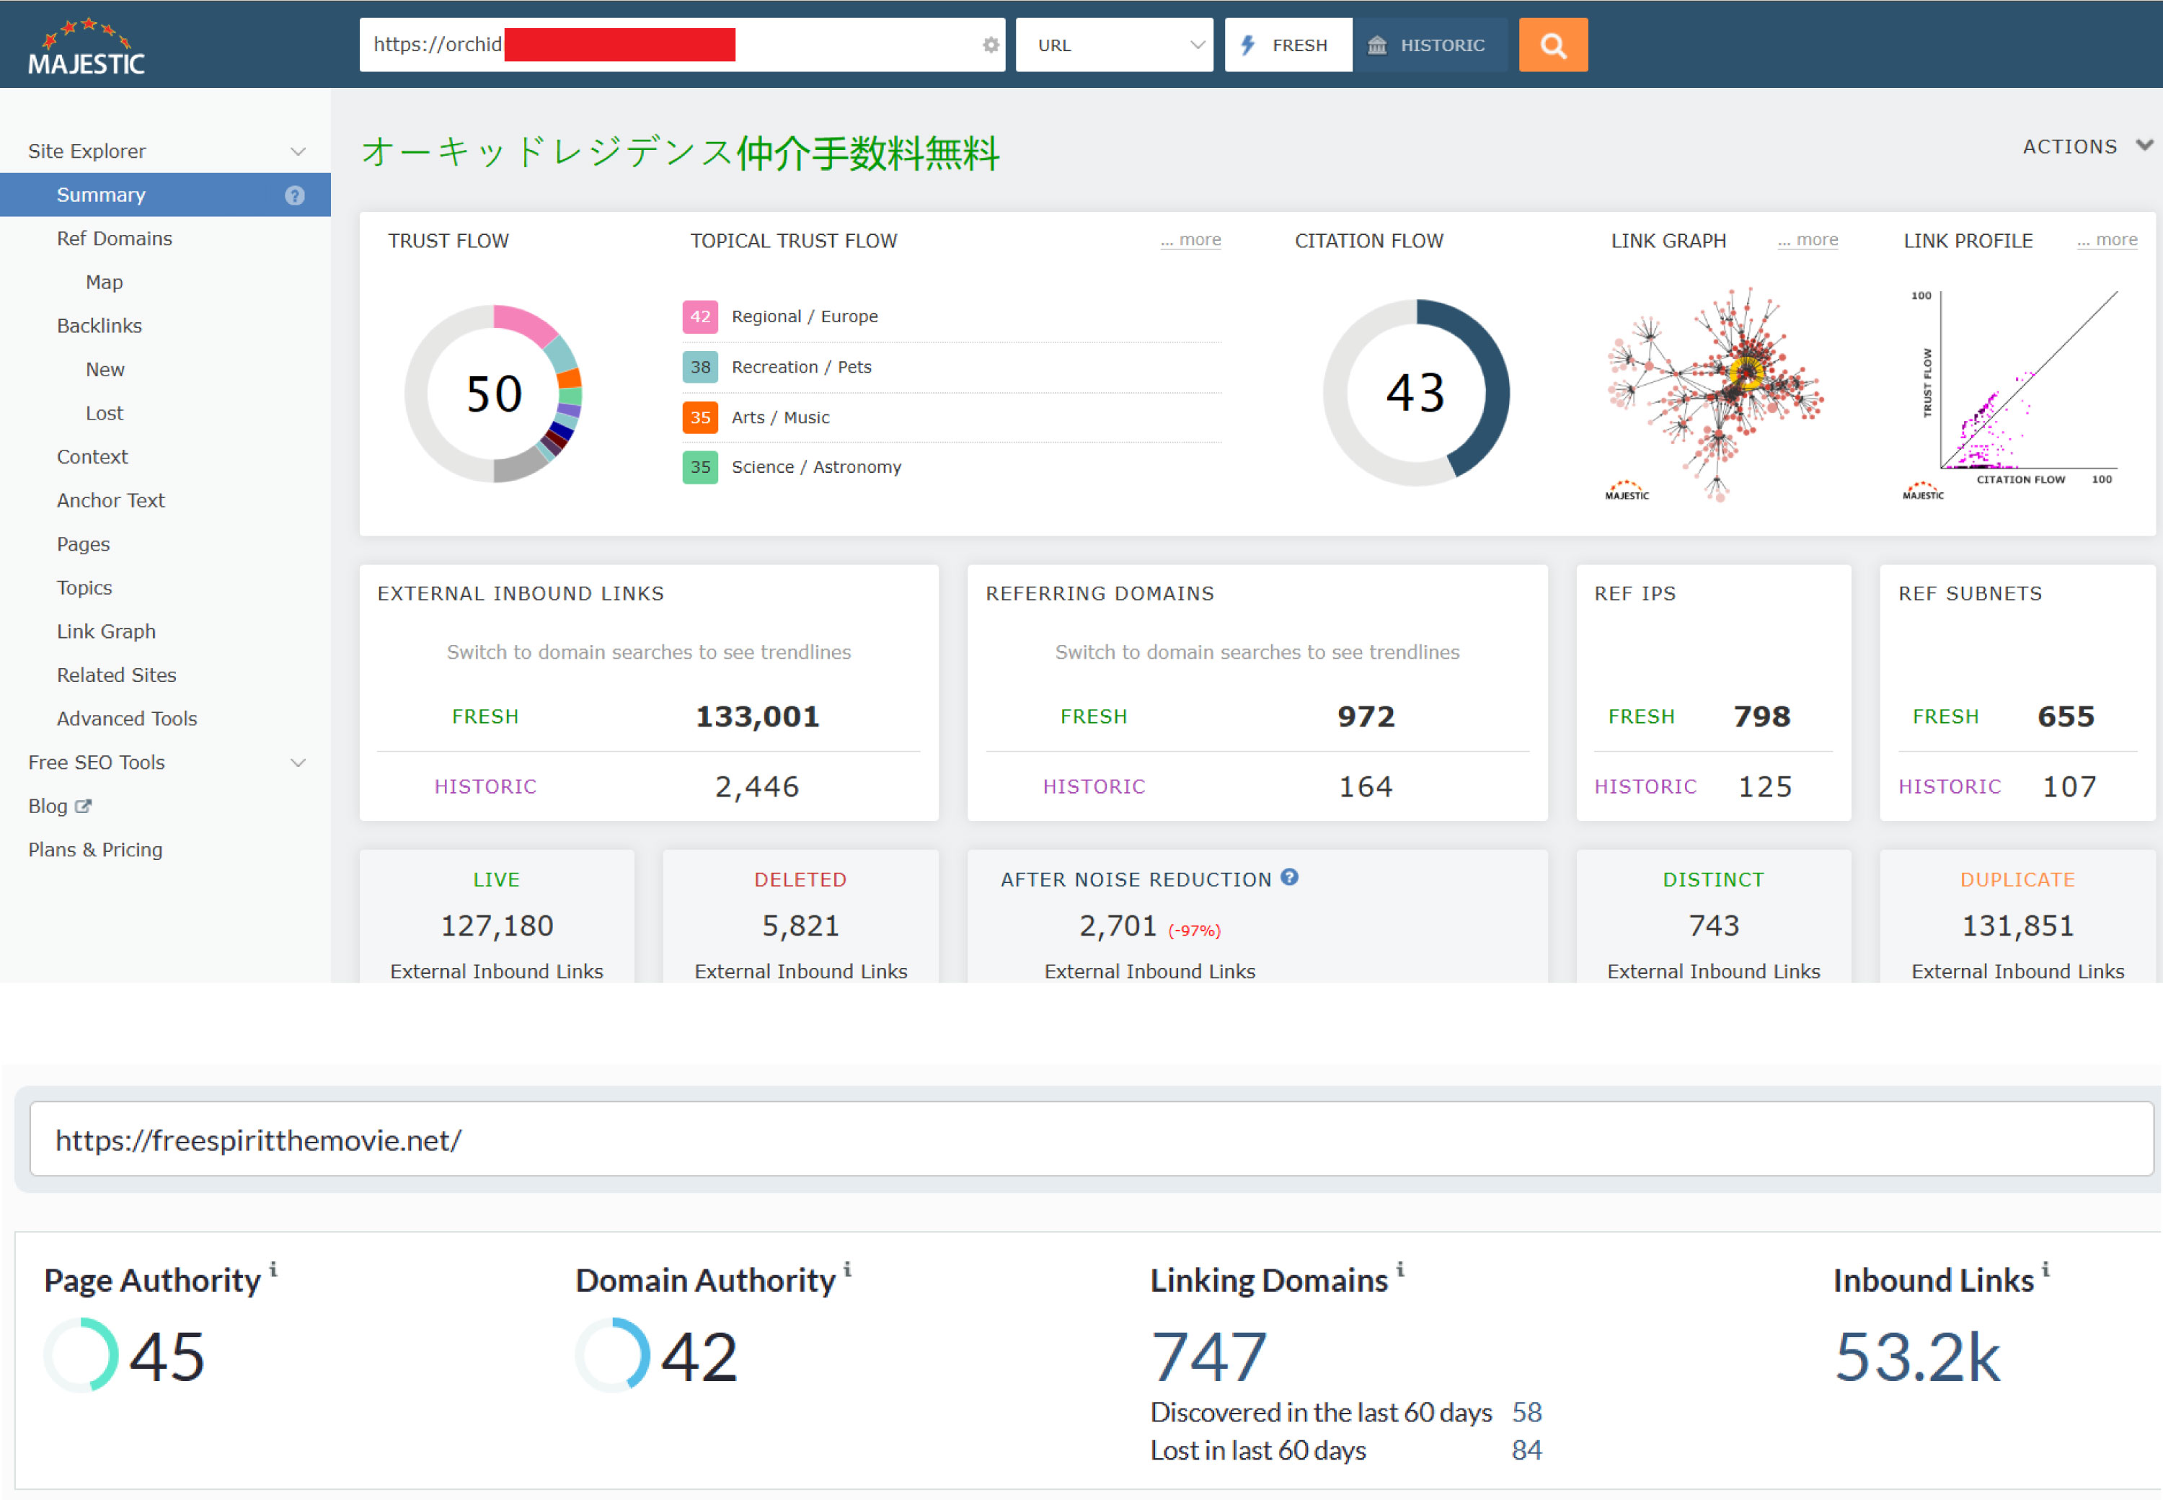Click the orange search magnifier button
2163x1500 pixels.
[1552, 45]
